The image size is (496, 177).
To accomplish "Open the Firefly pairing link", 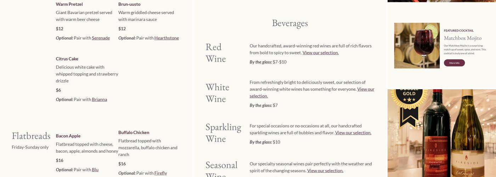I will tap(160, 173).
